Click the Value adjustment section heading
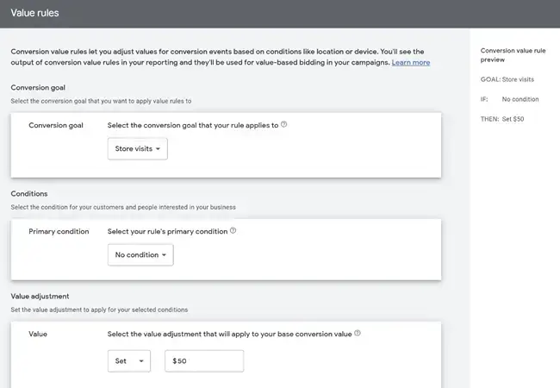Screen dimensions: 560x388 click(42, 297)
